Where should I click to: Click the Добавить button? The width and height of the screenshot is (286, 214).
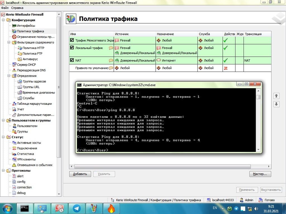click(x=80, y=174)
